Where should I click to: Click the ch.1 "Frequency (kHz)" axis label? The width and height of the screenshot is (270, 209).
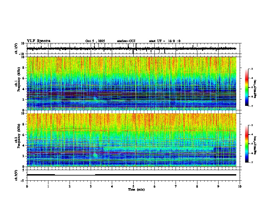click(19, 79)
